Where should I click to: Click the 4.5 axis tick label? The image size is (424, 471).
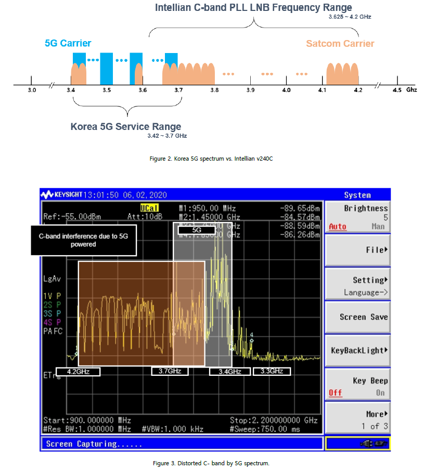coord(397,90)
